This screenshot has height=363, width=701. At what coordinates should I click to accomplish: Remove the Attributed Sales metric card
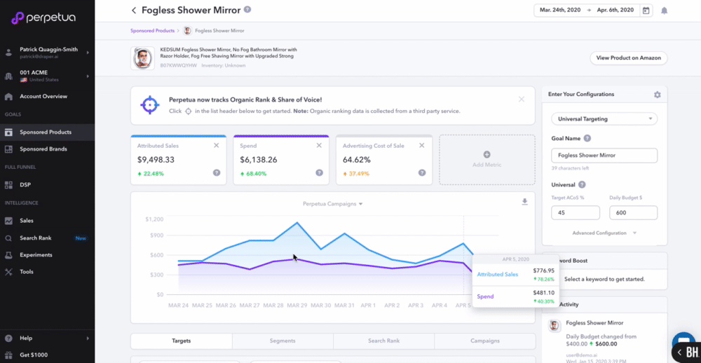[x=217, y=145]
